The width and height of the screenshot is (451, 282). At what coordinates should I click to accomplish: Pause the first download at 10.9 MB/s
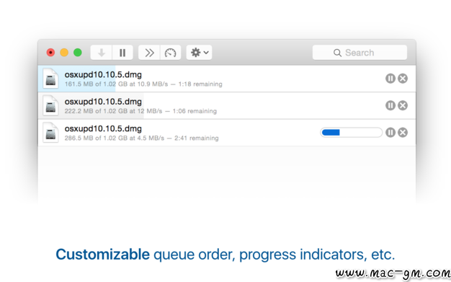tap(390, 79)
